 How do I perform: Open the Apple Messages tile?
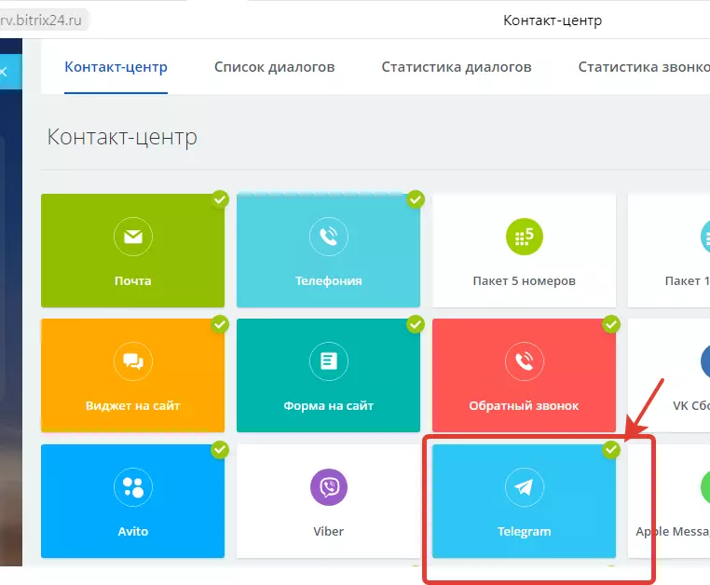669,501
